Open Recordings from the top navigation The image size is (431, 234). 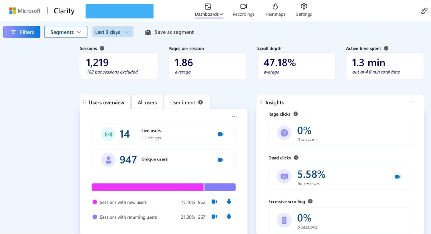[x=243, y=10]
